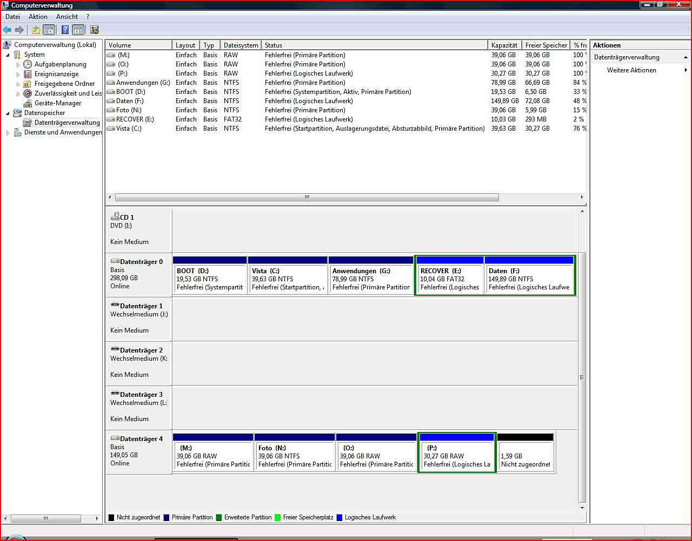Click the System tools icon in tree

pyautogui.click(x=17, y=55)
